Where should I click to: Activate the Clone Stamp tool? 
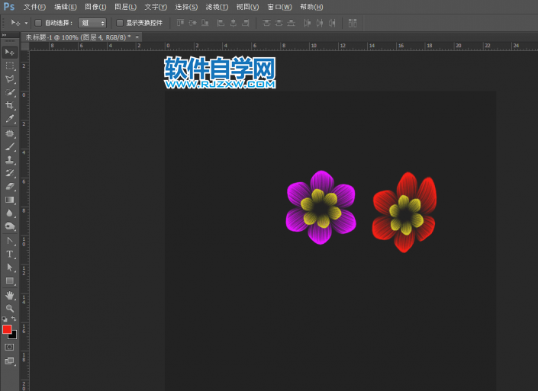coord(10,159)
